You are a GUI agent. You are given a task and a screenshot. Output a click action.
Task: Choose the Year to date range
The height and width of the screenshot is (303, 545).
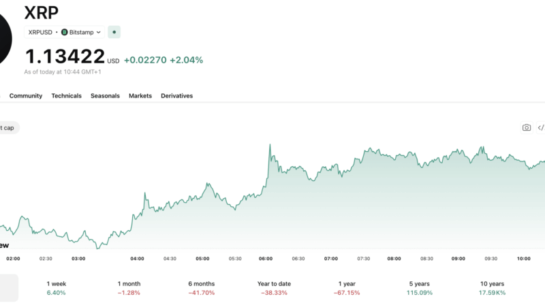(x=275, y=288)
